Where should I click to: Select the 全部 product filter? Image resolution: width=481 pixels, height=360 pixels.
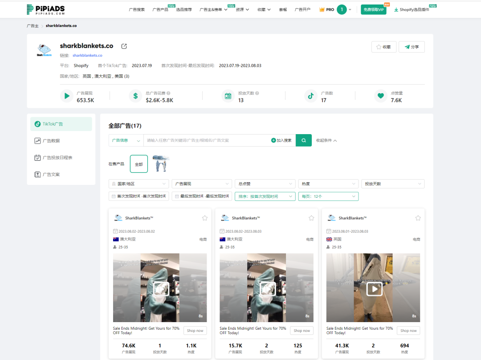(x=139, y=164)
